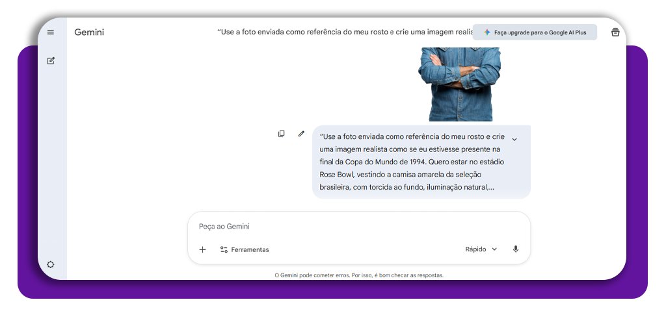Start a new chat from the sidebar
Image resolution: width=666 pixels, height=326 pixels.
pyautogui.click(x=51, y=61)
